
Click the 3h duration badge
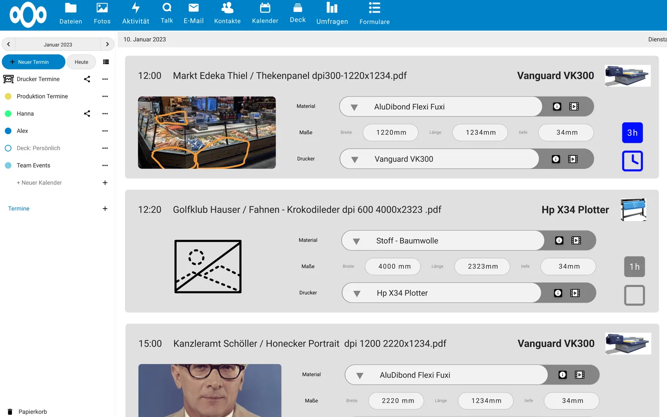[632, 133]
